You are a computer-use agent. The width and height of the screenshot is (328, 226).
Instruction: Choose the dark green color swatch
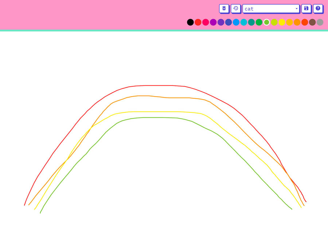[x=259, y=22]
